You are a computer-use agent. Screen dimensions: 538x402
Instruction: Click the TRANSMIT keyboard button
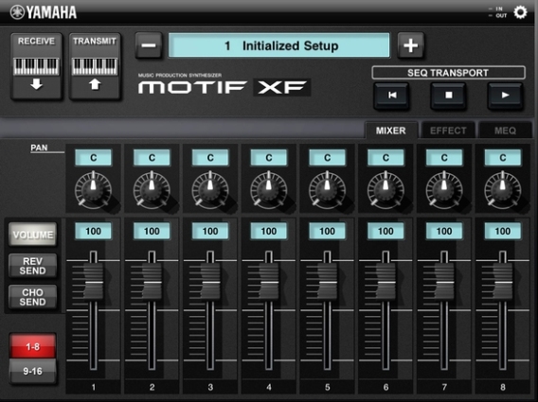95,66
